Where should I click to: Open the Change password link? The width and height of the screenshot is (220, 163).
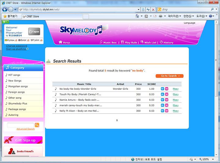click(x=16, y=46)
